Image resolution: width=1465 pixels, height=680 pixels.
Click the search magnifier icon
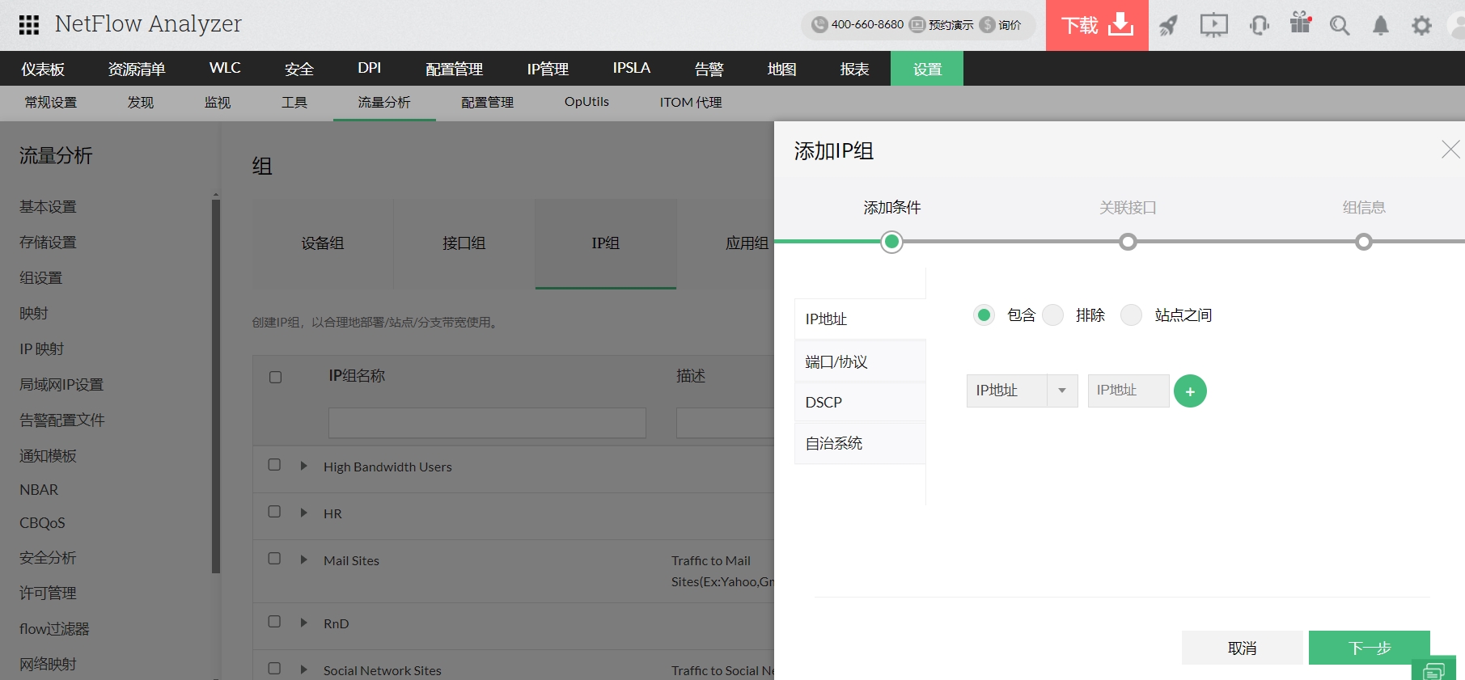(x=1340, y=25)
